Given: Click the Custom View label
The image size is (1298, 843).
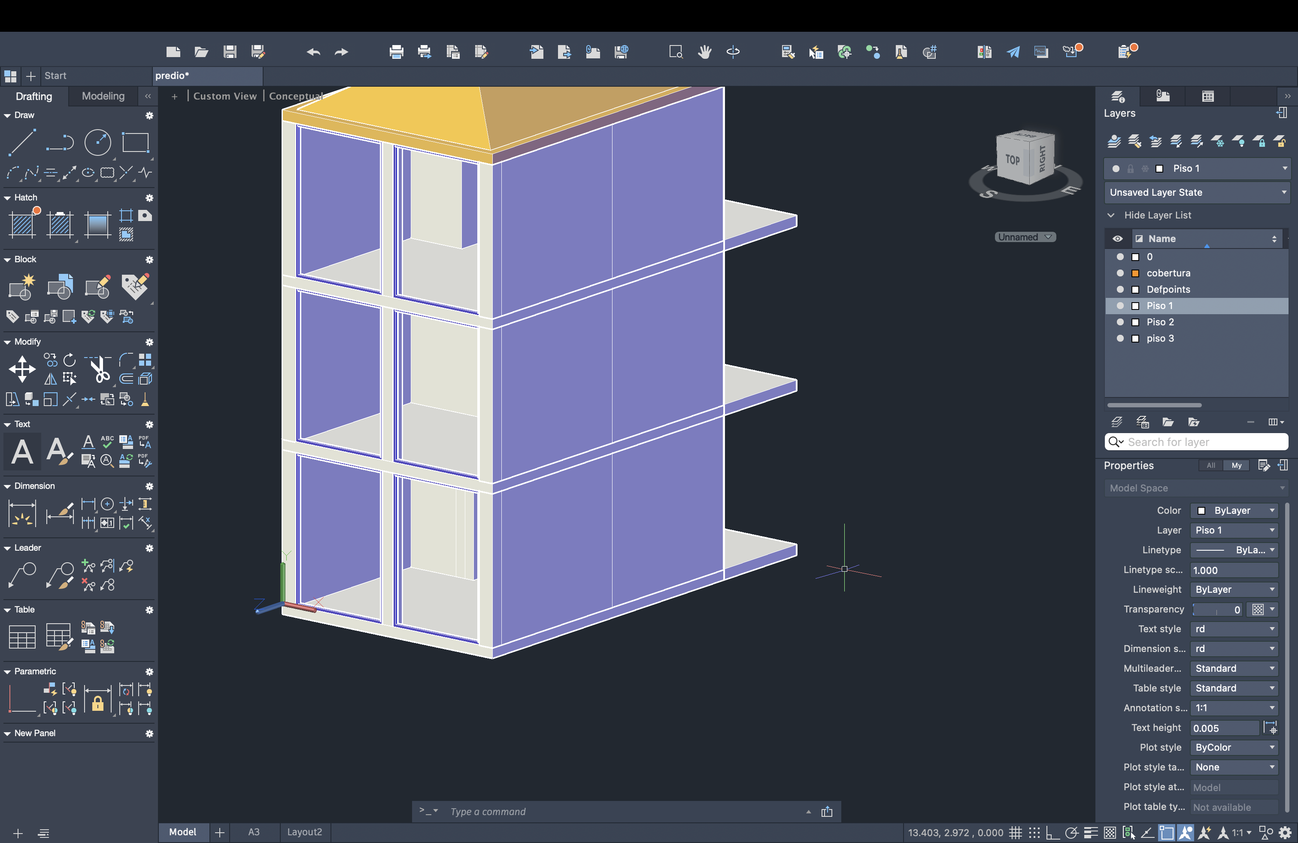Looking at the screenshot, I should tap(224, 96).
